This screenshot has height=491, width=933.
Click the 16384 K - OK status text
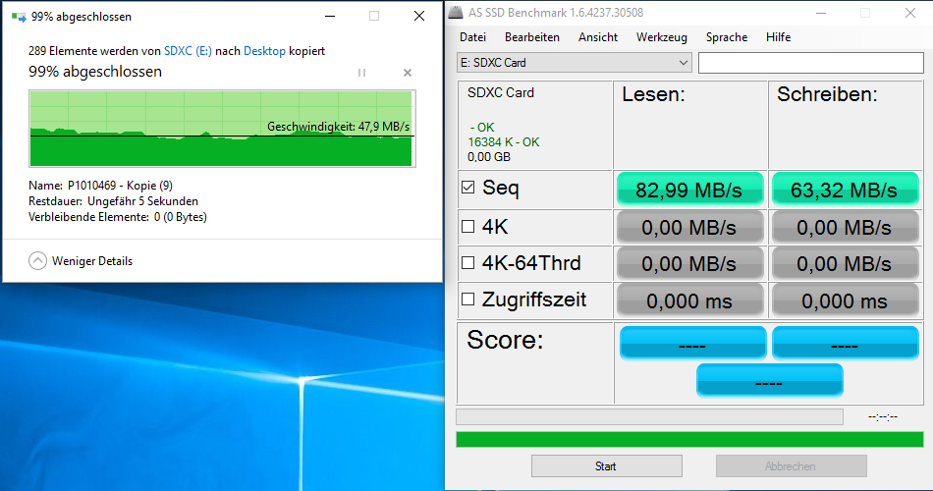(x=504, y=142)
